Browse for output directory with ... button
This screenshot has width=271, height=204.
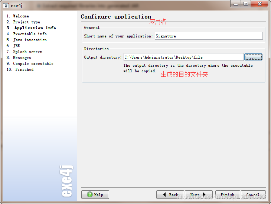[253, 57]
